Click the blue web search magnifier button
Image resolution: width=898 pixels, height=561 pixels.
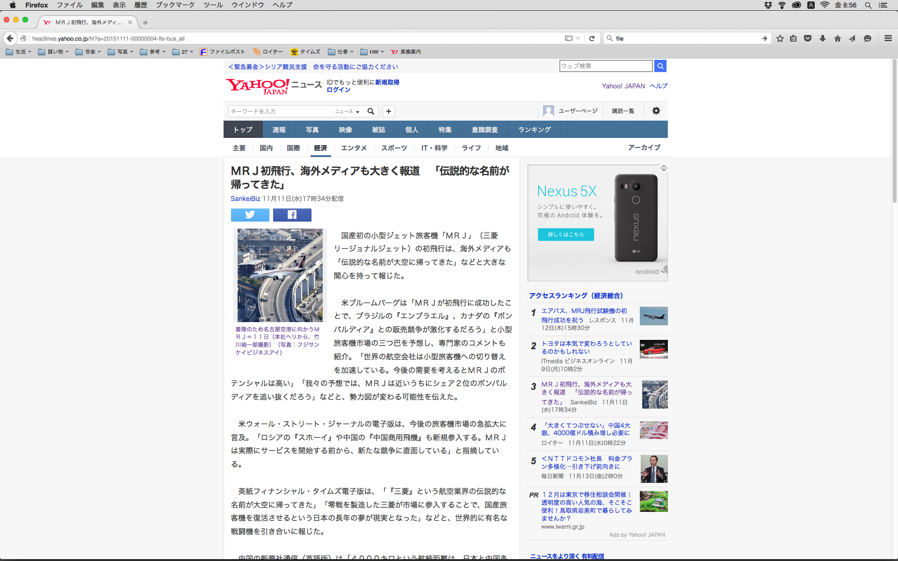tap(660, 66)
